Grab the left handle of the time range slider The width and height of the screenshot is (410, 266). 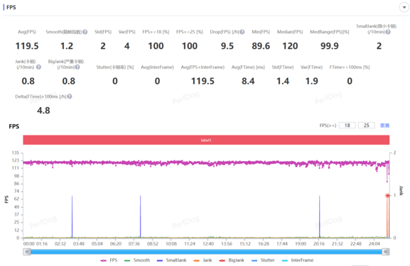pyautogui.click(x=27, y=252)
